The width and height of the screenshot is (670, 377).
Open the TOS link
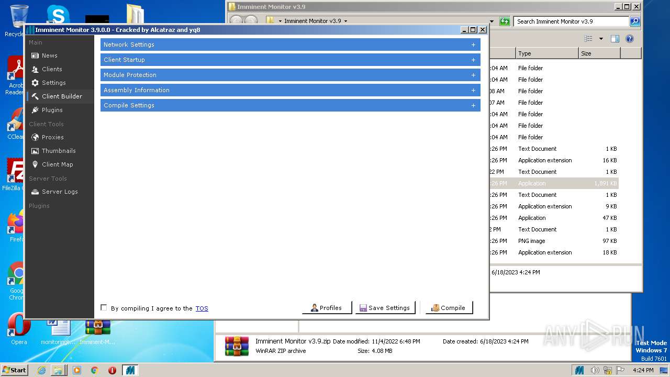pos(202,308)
